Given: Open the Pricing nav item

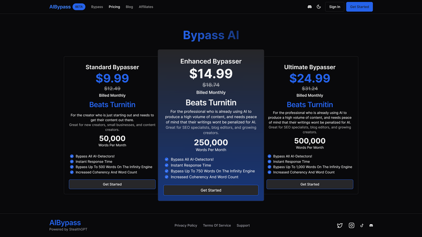Looking at the screenshot, I should [x=114, y=7].
